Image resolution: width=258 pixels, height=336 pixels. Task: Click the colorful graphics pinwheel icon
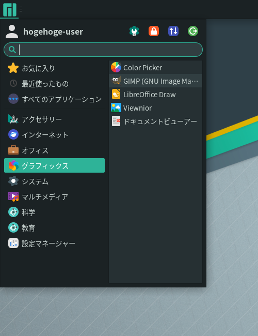coord(13,165)
